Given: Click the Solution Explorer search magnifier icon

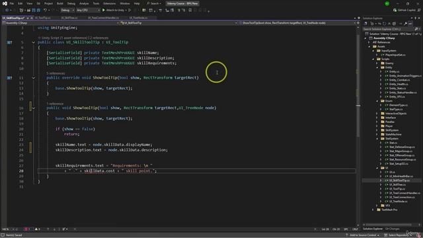Looking at the screenshot, I should (416, 29).
